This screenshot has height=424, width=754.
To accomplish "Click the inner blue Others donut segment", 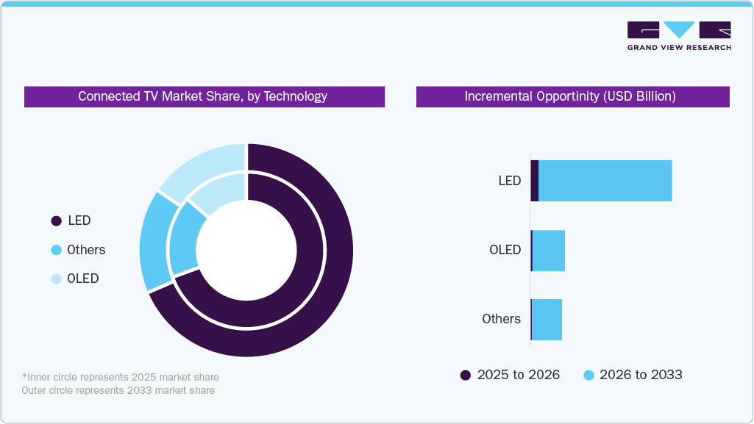I will [183, 240].
